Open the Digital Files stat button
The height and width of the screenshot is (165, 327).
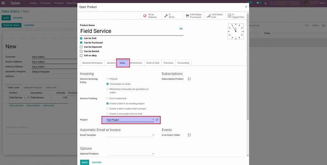pyautogui.click(x=236, y=16)
